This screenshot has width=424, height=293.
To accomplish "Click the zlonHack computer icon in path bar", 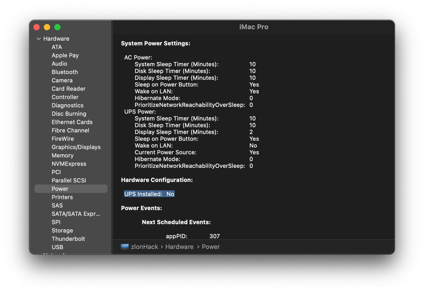I will point(125,247).
